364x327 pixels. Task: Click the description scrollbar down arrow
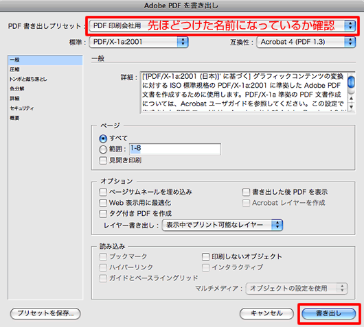pos(351,107)
